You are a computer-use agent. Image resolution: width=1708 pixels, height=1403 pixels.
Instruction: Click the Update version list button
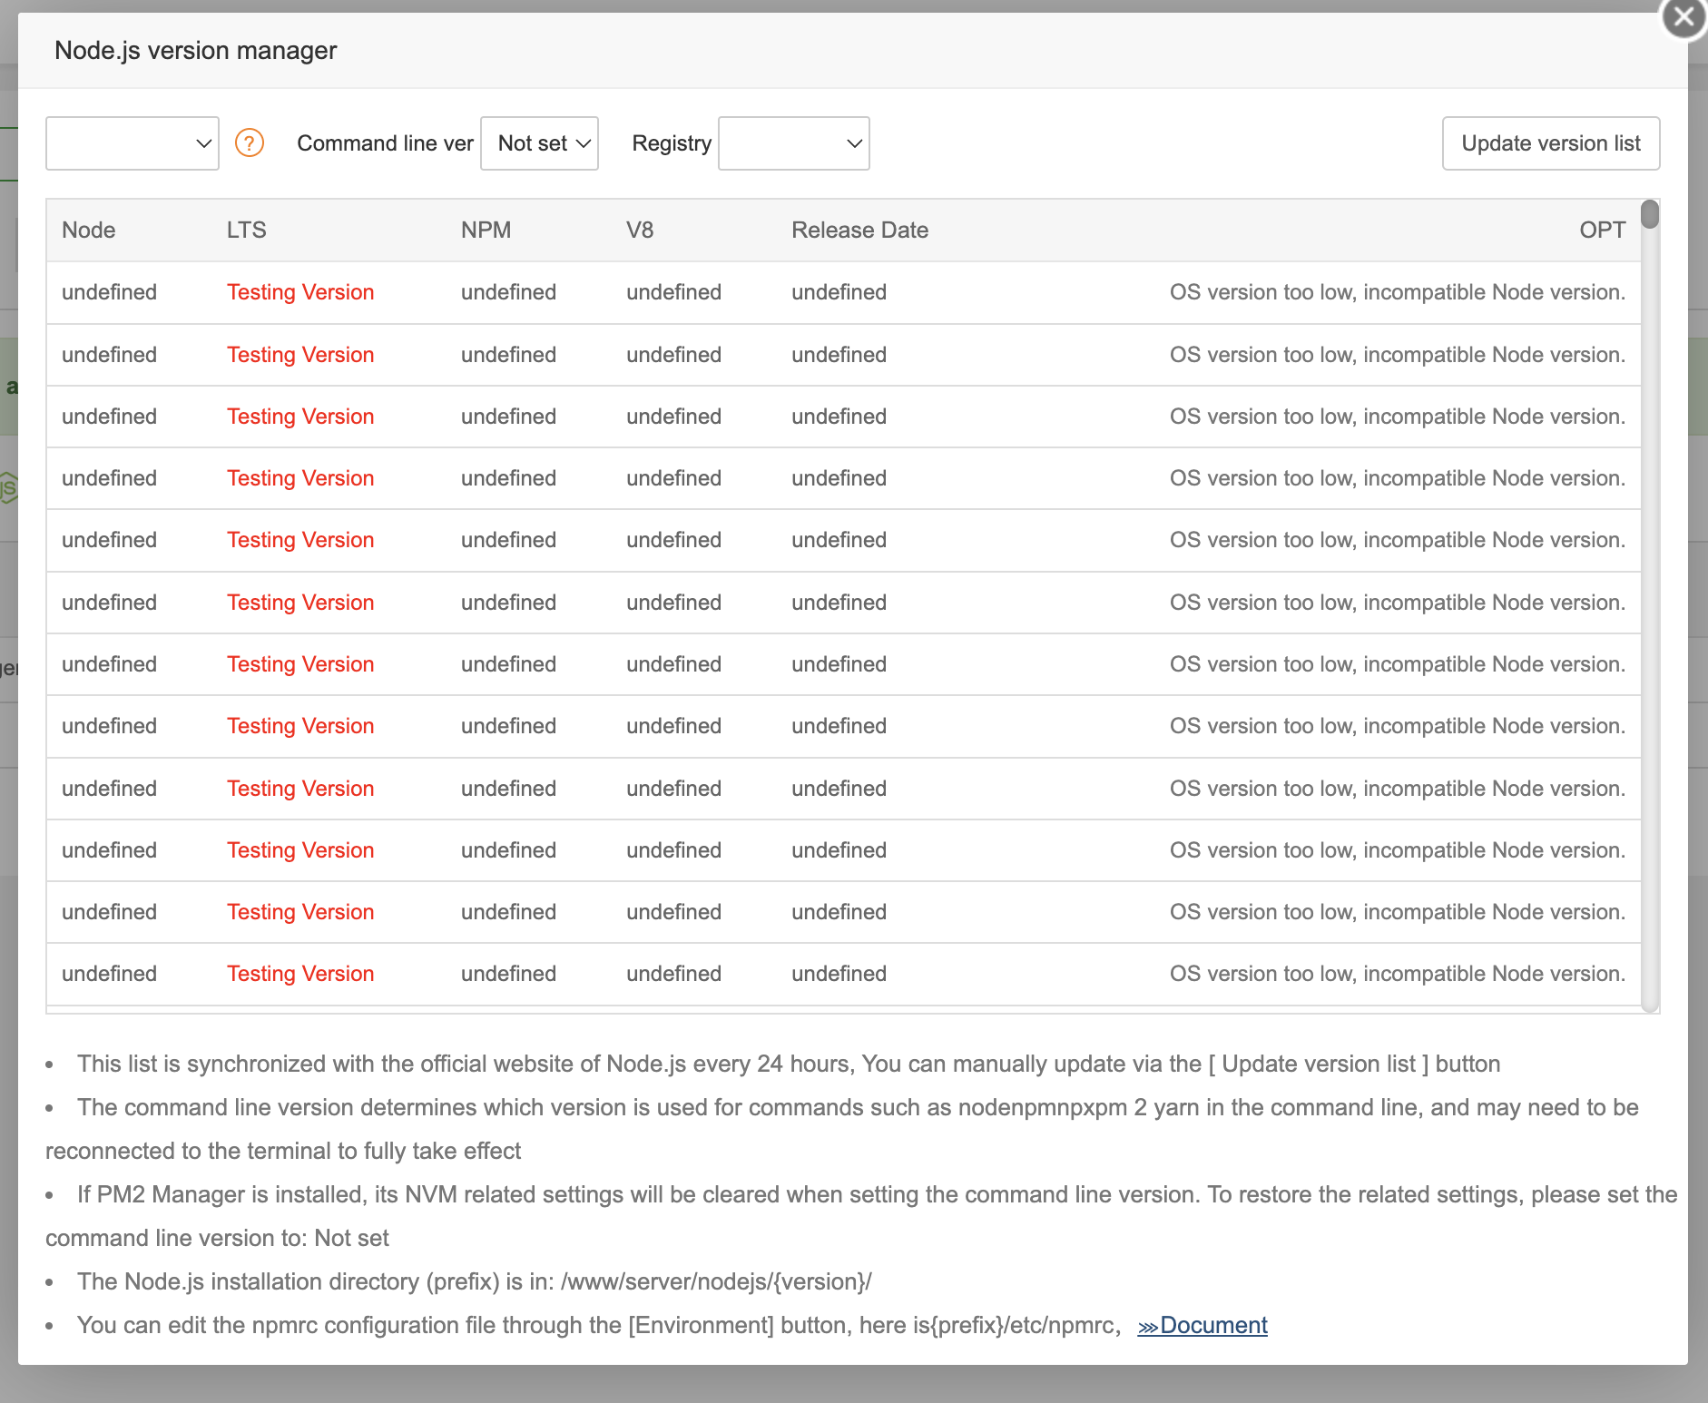(x=1551, y=143)
